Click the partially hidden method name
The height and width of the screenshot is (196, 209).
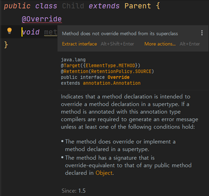51,32
